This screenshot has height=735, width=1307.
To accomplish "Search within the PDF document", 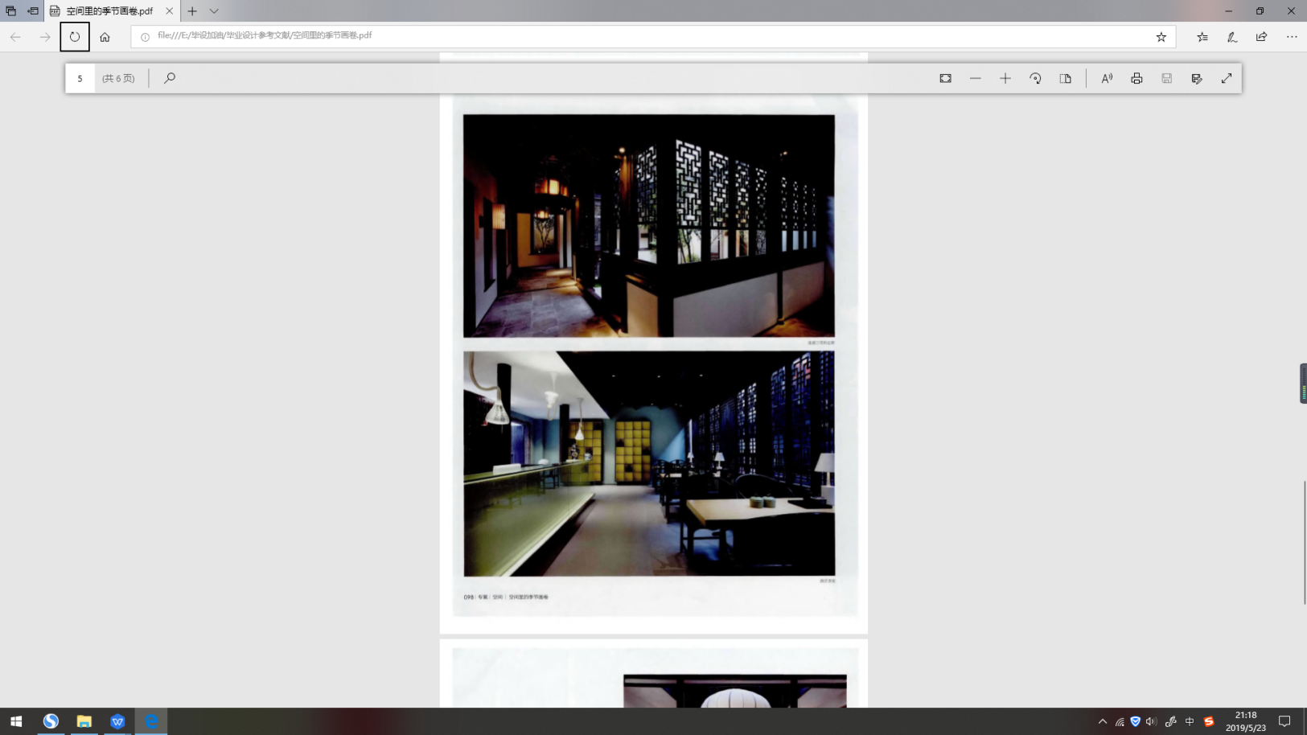I will pos(170,78).
